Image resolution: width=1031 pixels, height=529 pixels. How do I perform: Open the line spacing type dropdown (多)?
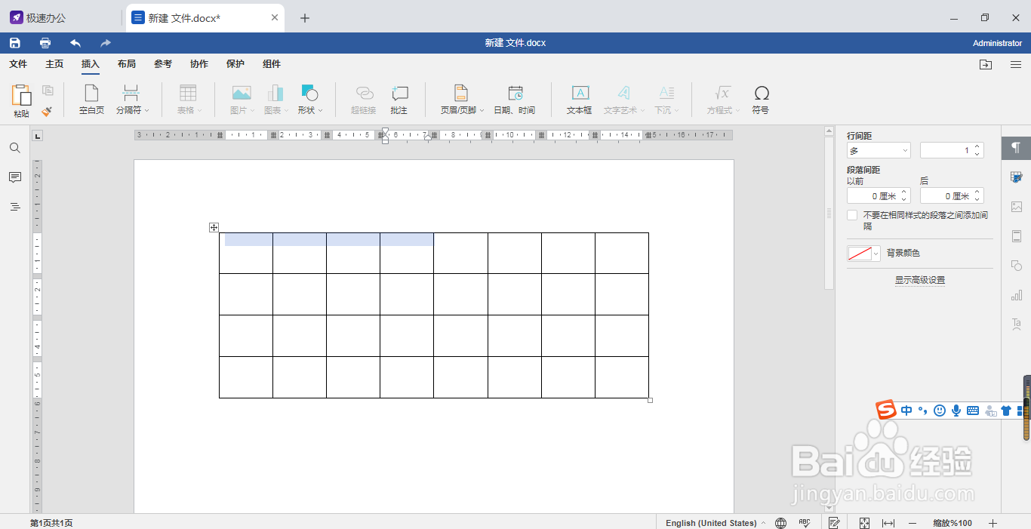879,151
